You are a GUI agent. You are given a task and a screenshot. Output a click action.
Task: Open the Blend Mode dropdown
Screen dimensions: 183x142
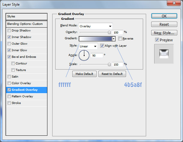coord(96,26)
